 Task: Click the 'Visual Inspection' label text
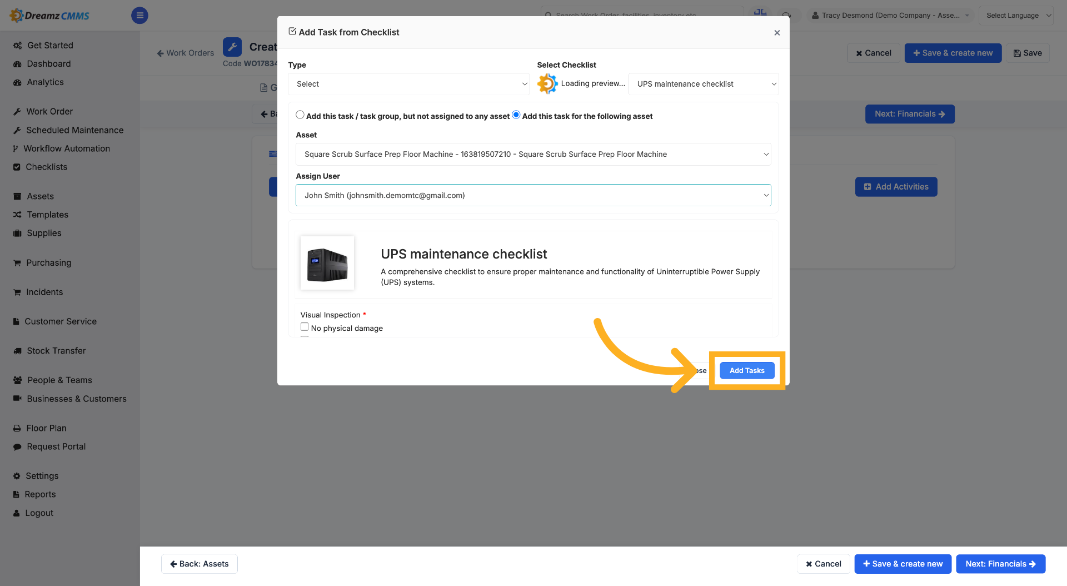click(x=330, y=315)
